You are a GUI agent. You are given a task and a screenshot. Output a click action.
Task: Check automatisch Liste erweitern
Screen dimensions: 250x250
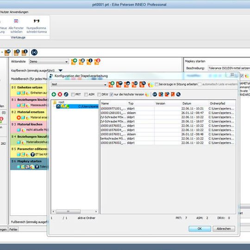[x=200, y=84]
